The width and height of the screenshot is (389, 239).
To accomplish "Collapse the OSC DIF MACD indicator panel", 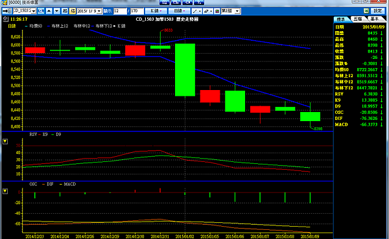I will [x=5, y=191].
